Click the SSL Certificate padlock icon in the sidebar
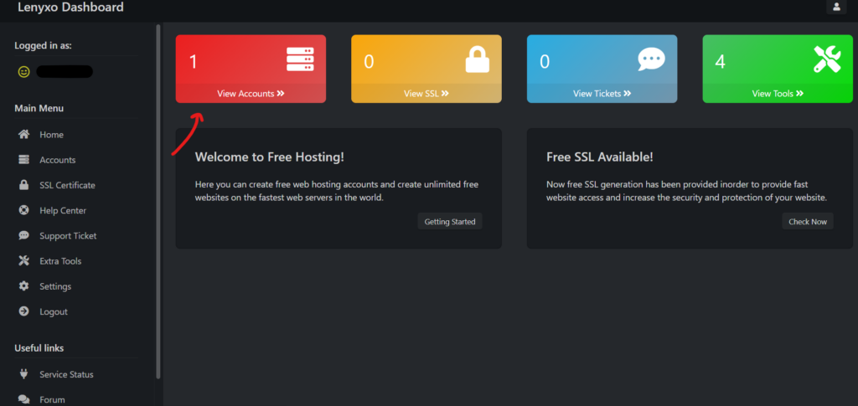 pos(23,185)
